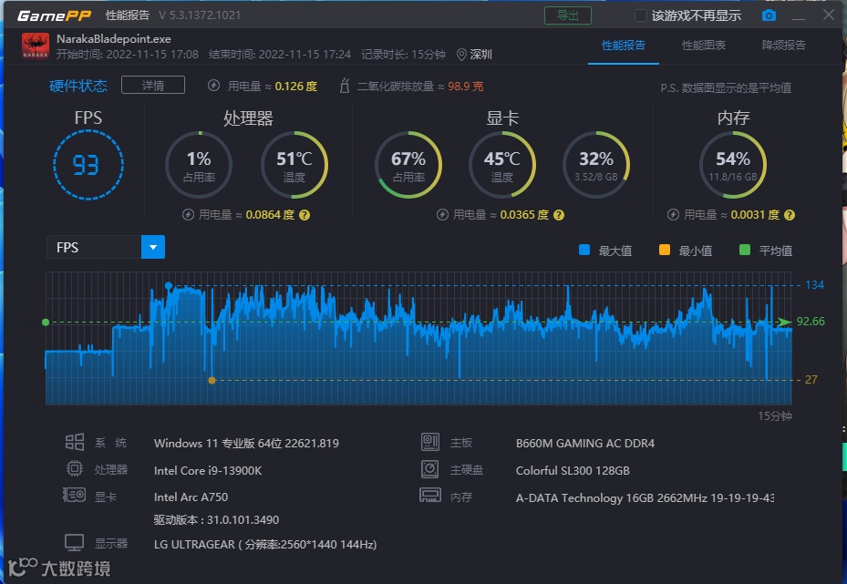Click the motherboard icon beside 主板
This screenshot has height=584, width=847.
tap(430, 442)
